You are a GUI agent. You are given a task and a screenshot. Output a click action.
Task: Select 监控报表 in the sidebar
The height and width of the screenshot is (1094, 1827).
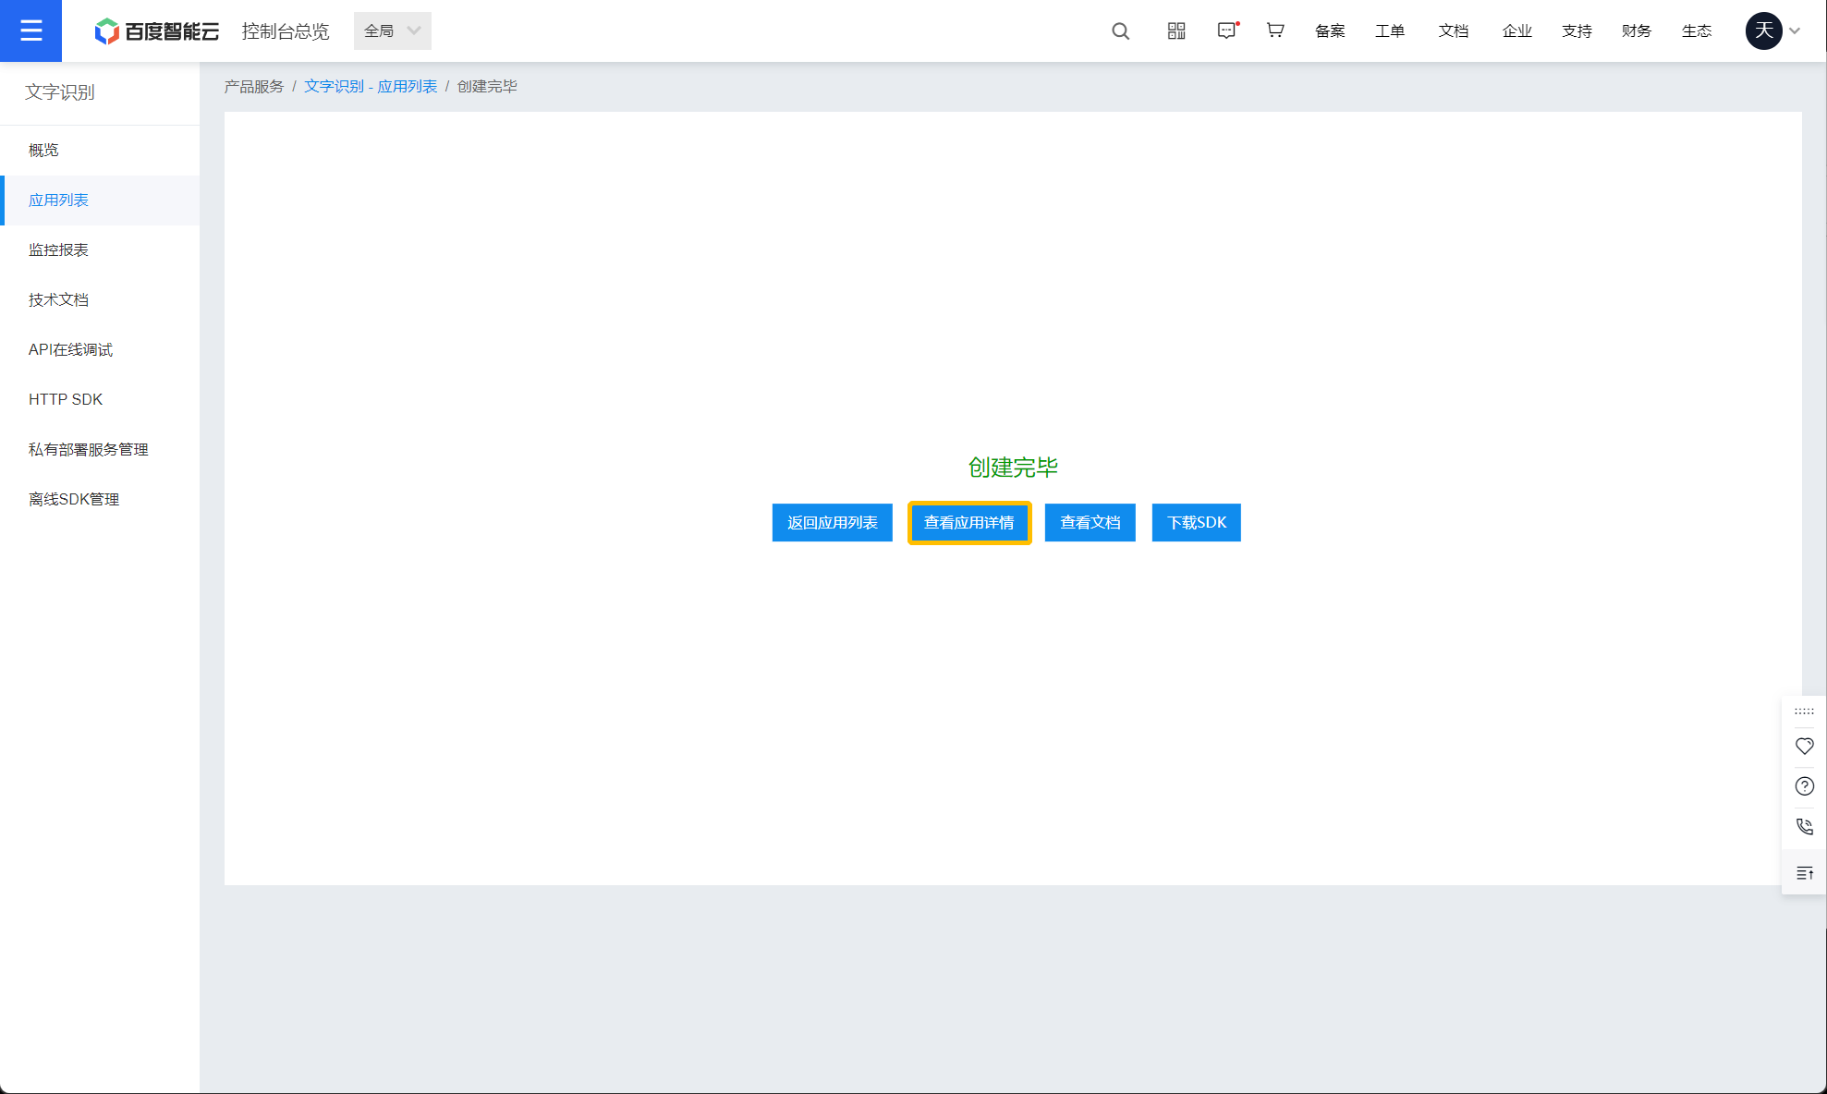tap(58, 249)
